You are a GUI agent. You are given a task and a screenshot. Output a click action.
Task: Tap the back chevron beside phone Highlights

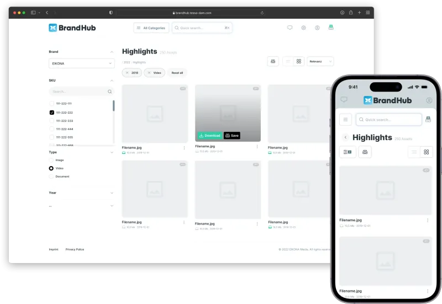coord(345,137)
